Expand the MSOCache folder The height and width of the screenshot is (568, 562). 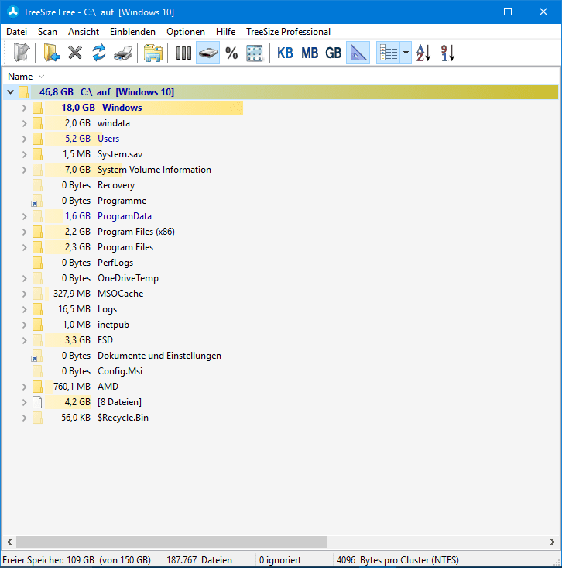click(24, 294)
